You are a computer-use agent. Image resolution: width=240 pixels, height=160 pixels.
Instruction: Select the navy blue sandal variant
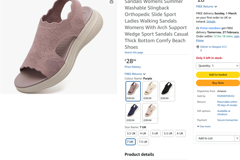click(x=133, y=113)
